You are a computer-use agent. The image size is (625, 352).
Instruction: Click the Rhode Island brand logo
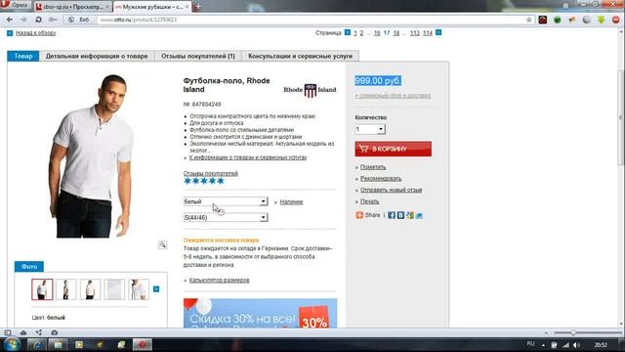(310, 90)
